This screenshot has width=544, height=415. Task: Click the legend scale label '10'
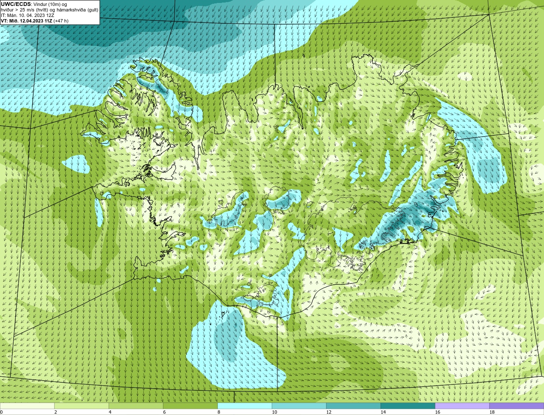tap(275, 412)
